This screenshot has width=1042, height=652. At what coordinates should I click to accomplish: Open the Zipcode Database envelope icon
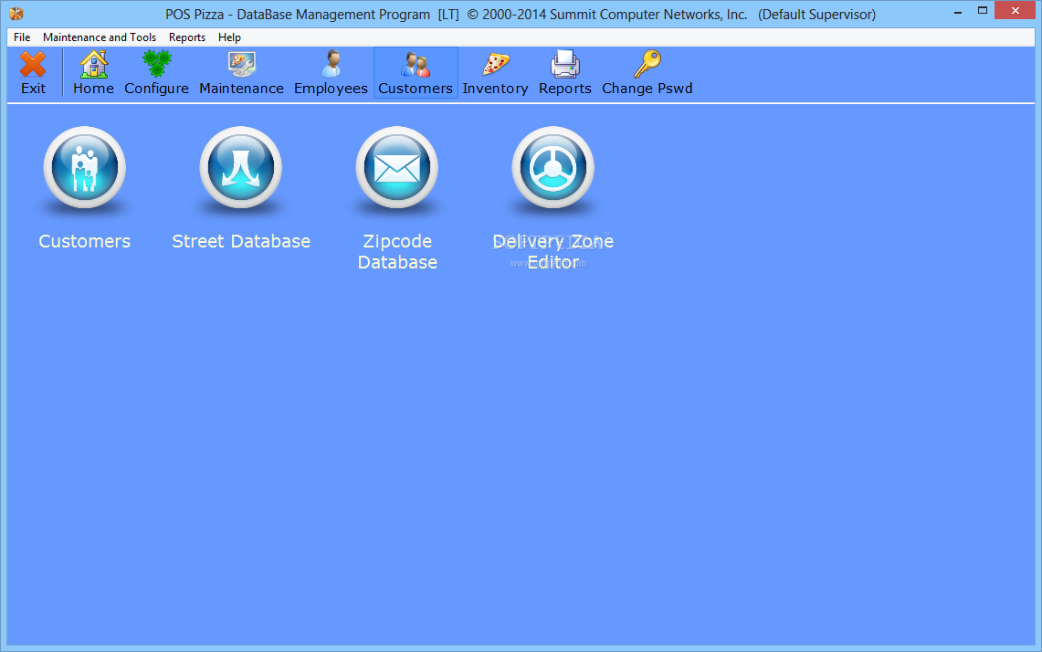coord(397,167)
